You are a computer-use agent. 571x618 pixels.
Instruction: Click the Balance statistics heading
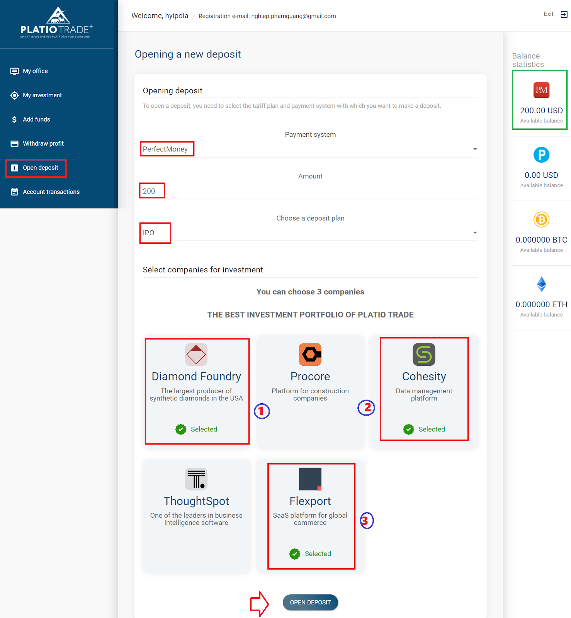click(528, 60)
